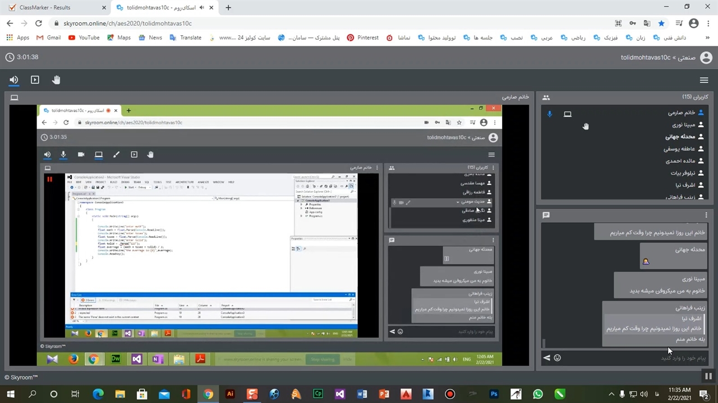The image size is (718, 403).
Task: Reload the Skyroom page
Action: click(38, 24)
